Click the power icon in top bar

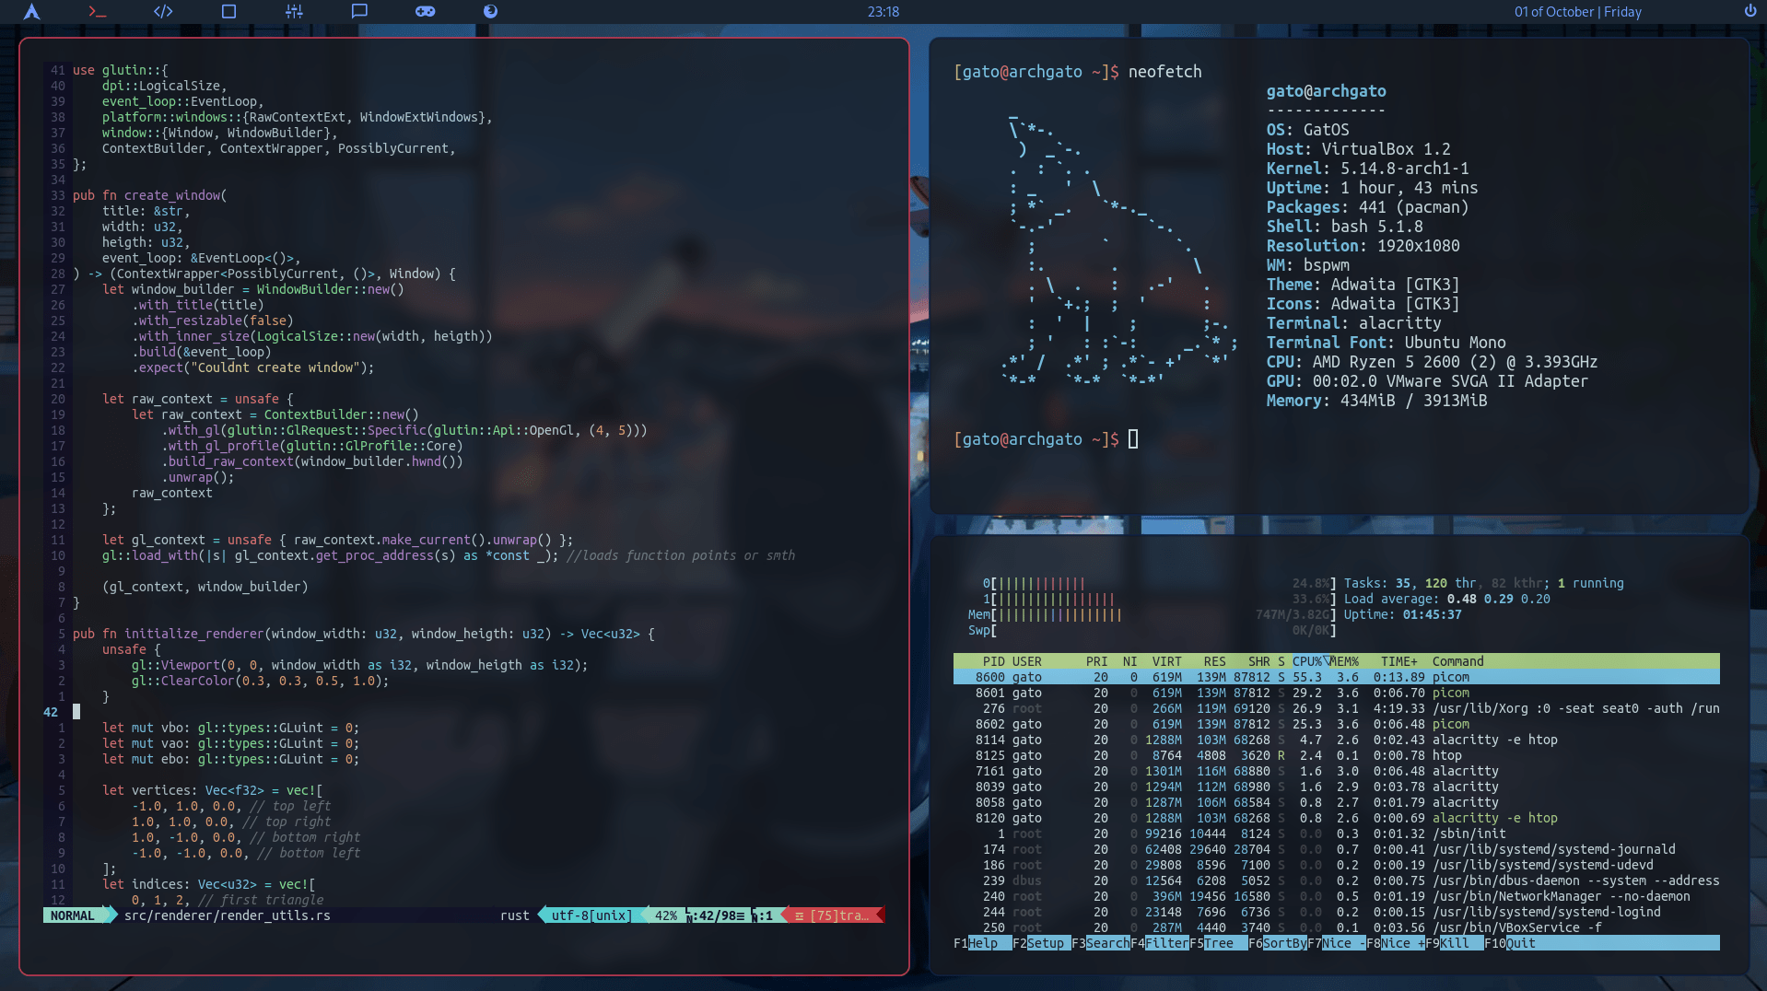tap(1749, 12)
